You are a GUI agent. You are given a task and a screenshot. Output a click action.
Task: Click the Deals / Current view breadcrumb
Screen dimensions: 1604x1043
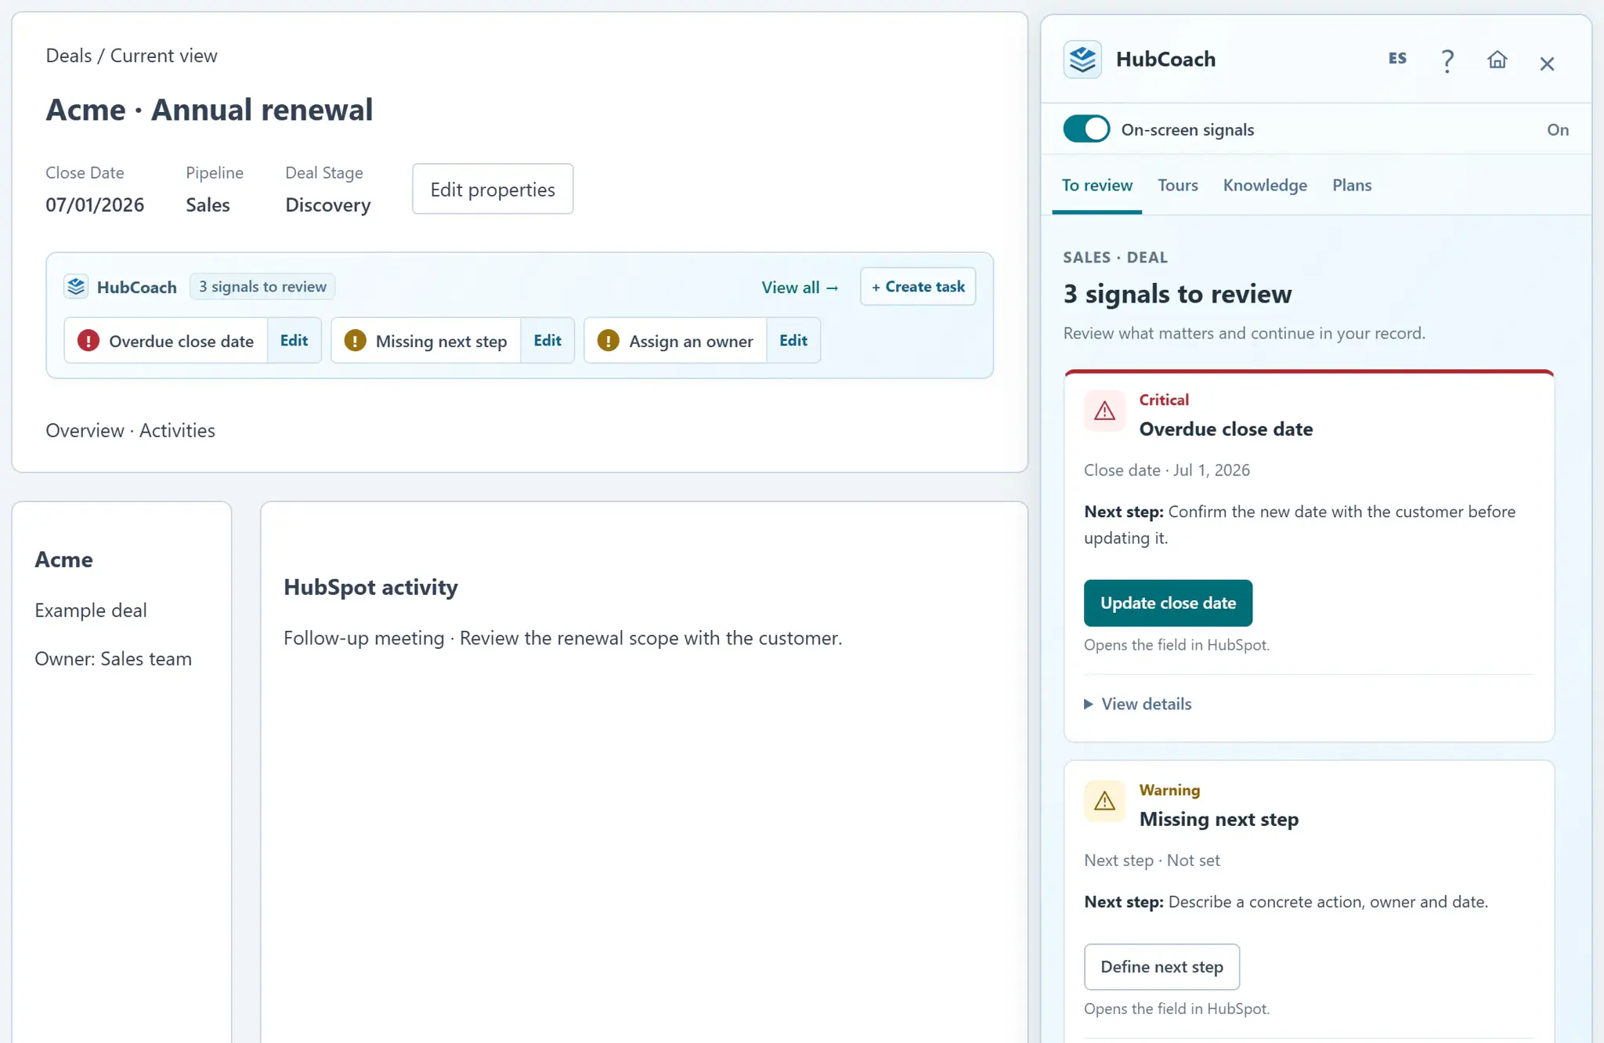[x=132, y=56]
